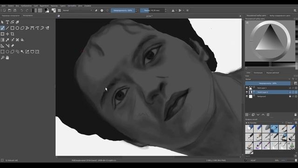Hide the Background layer eye icon
The height and width of the screenshot is (168, 298).
click(247, 97)
